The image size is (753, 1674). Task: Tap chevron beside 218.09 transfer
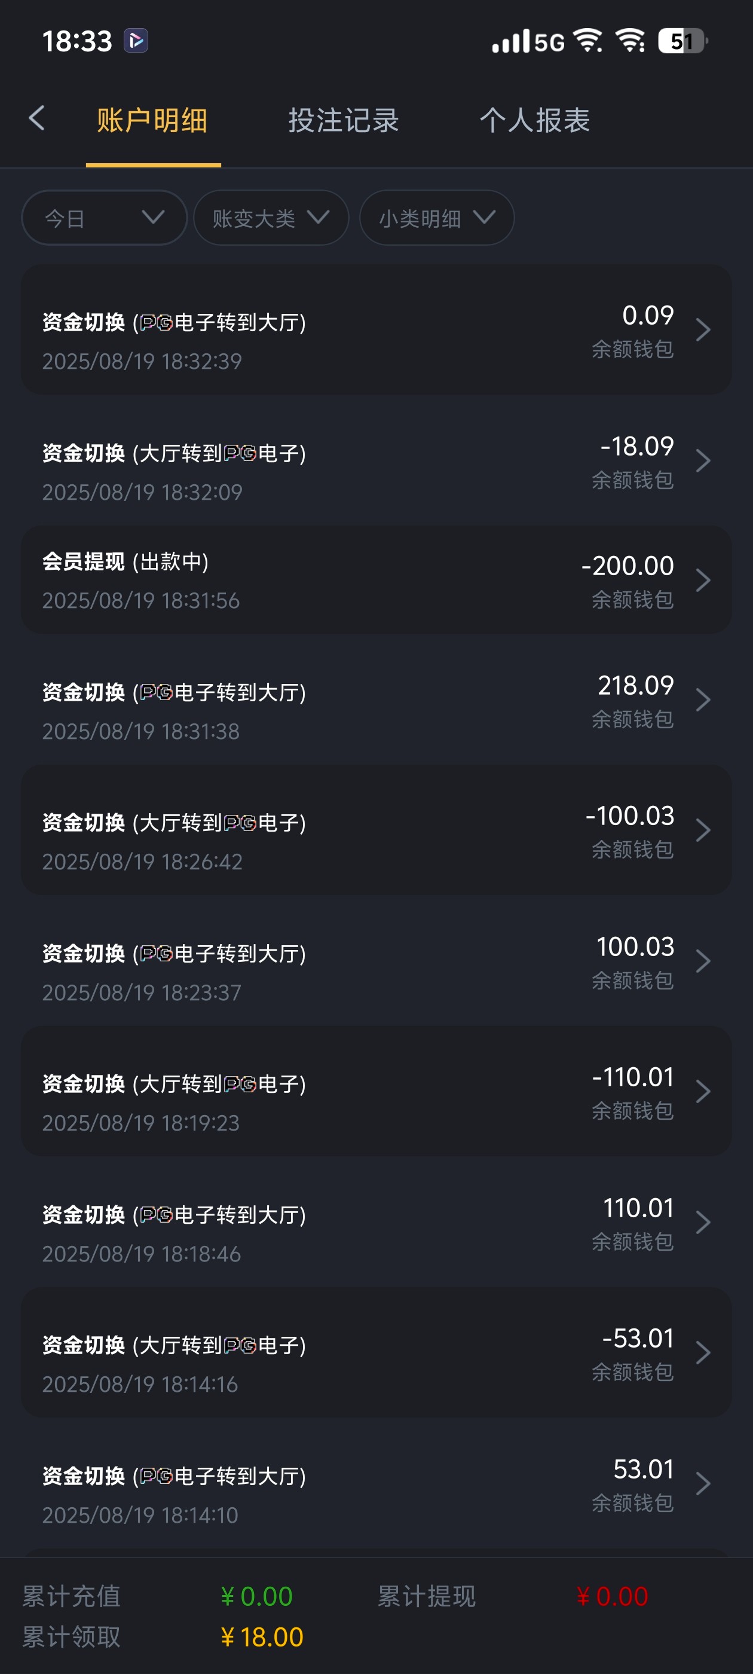pos(702,700)
